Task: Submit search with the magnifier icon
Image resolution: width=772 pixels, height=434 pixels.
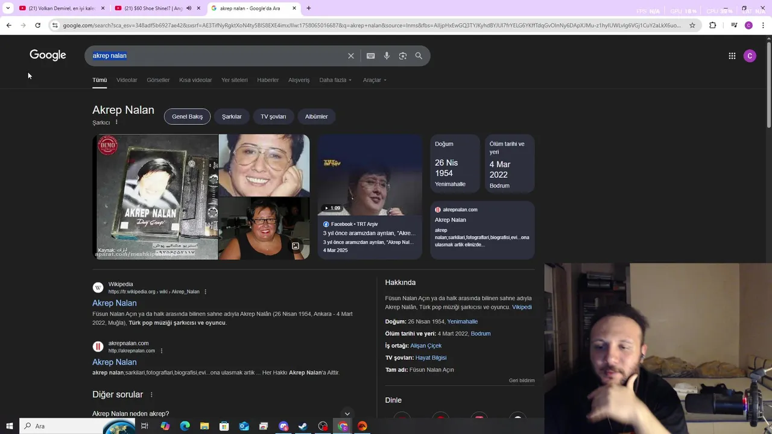Action: (x=419, y=56)
